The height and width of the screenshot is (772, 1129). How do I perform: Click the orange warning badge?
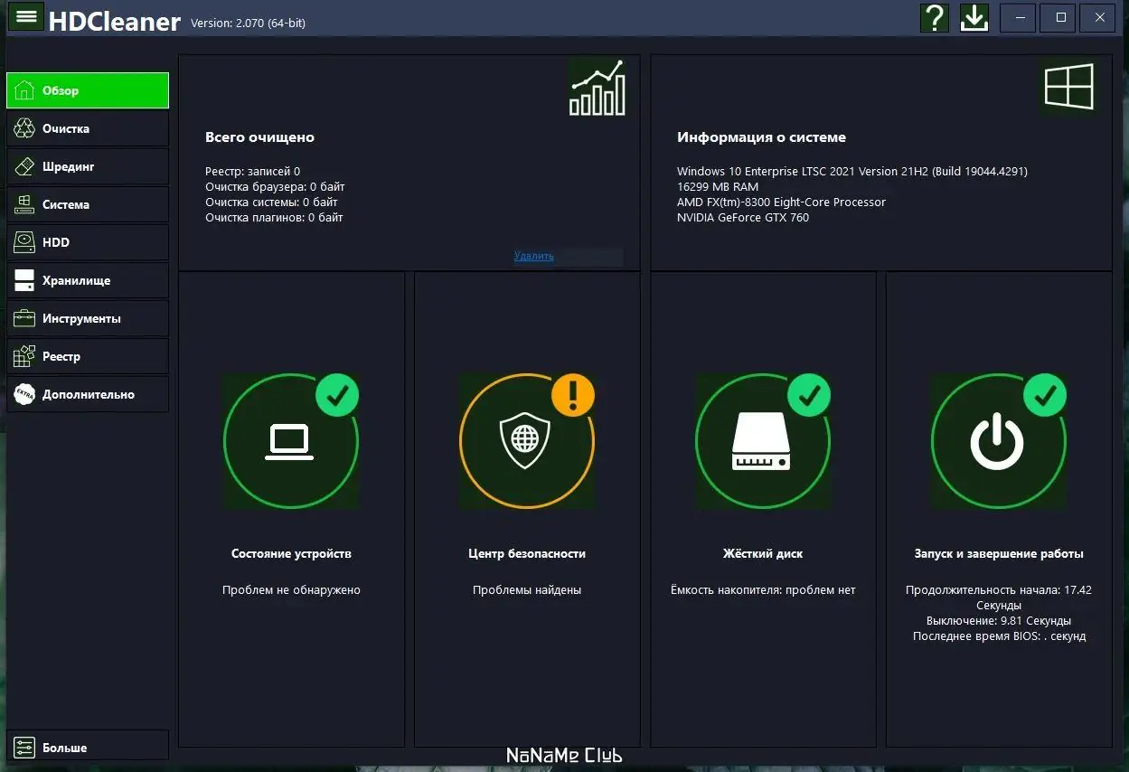click(573, 395)
